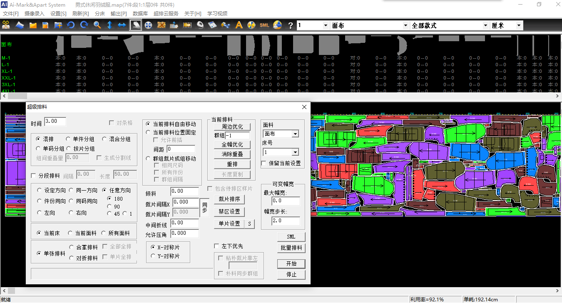Select the hand pan tool

point(136,25)
